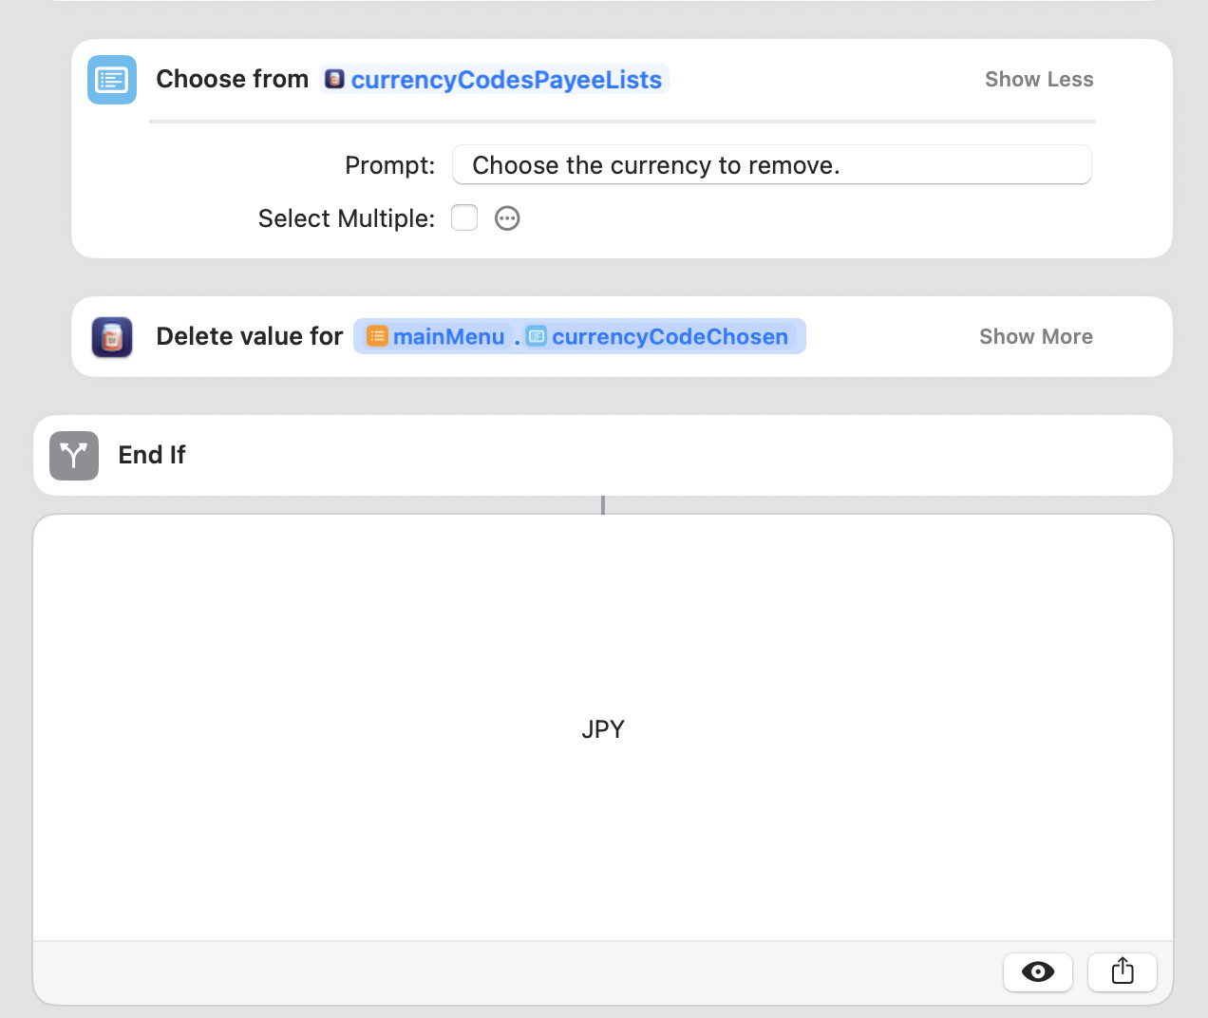The width and height of the screenshot is (1208, 1018).
Task: Select the currencyCodesPayeeLists variable token
Action: click(x=495, y=80)
